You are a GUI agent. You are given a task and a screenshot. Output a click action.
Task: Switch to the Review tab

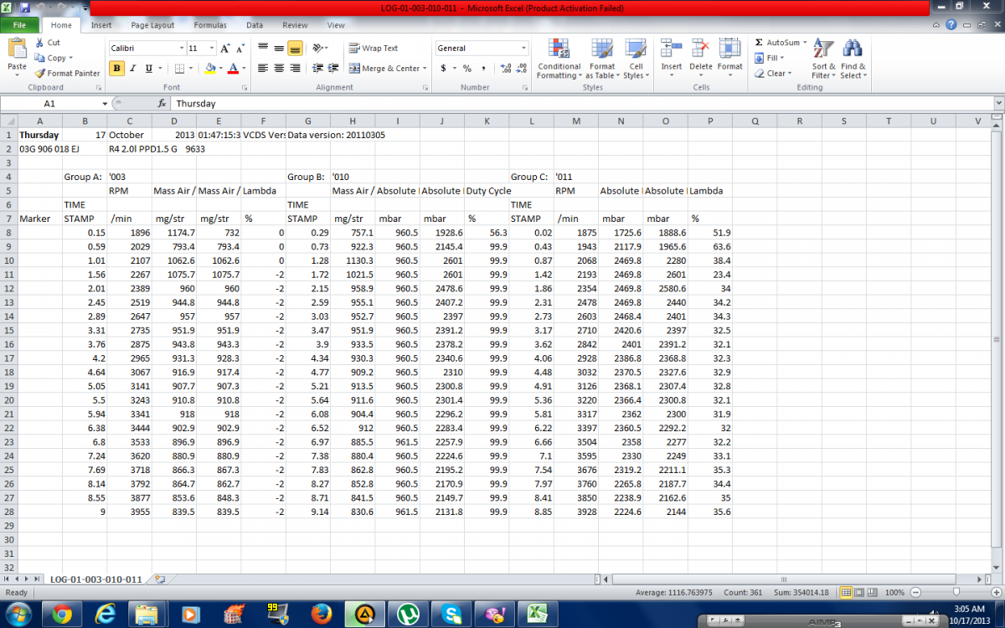295,25
